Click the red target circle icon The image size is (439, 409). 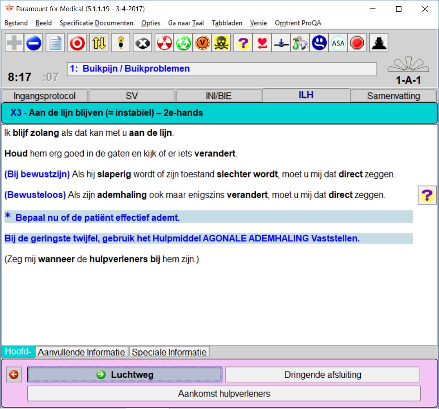click(77, 43)
